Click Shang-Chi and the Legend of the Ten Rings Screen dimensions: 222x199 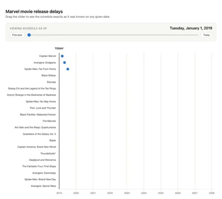click(32, 88)
